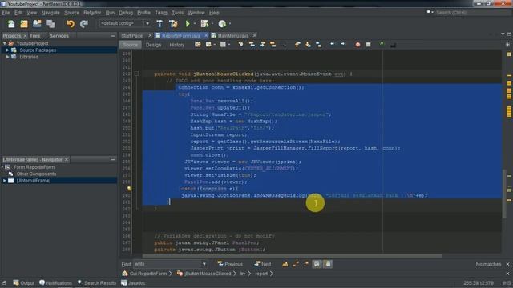Click the New Project toolbar icon
Image resolution: width=513 pixels, height=288 pixels.
tap(24, 23)
